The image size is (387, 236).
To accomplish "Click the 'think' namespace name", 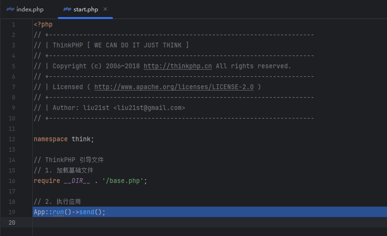I will pyautogui.click(x=81, y=139).
